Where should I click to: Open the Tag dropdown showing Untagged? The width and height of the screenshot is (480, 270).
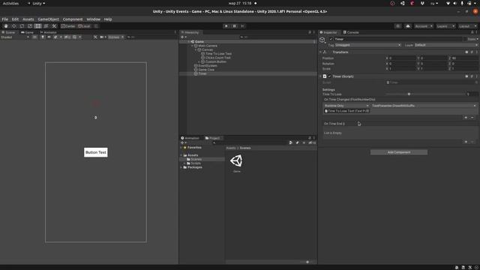(367, 45)
